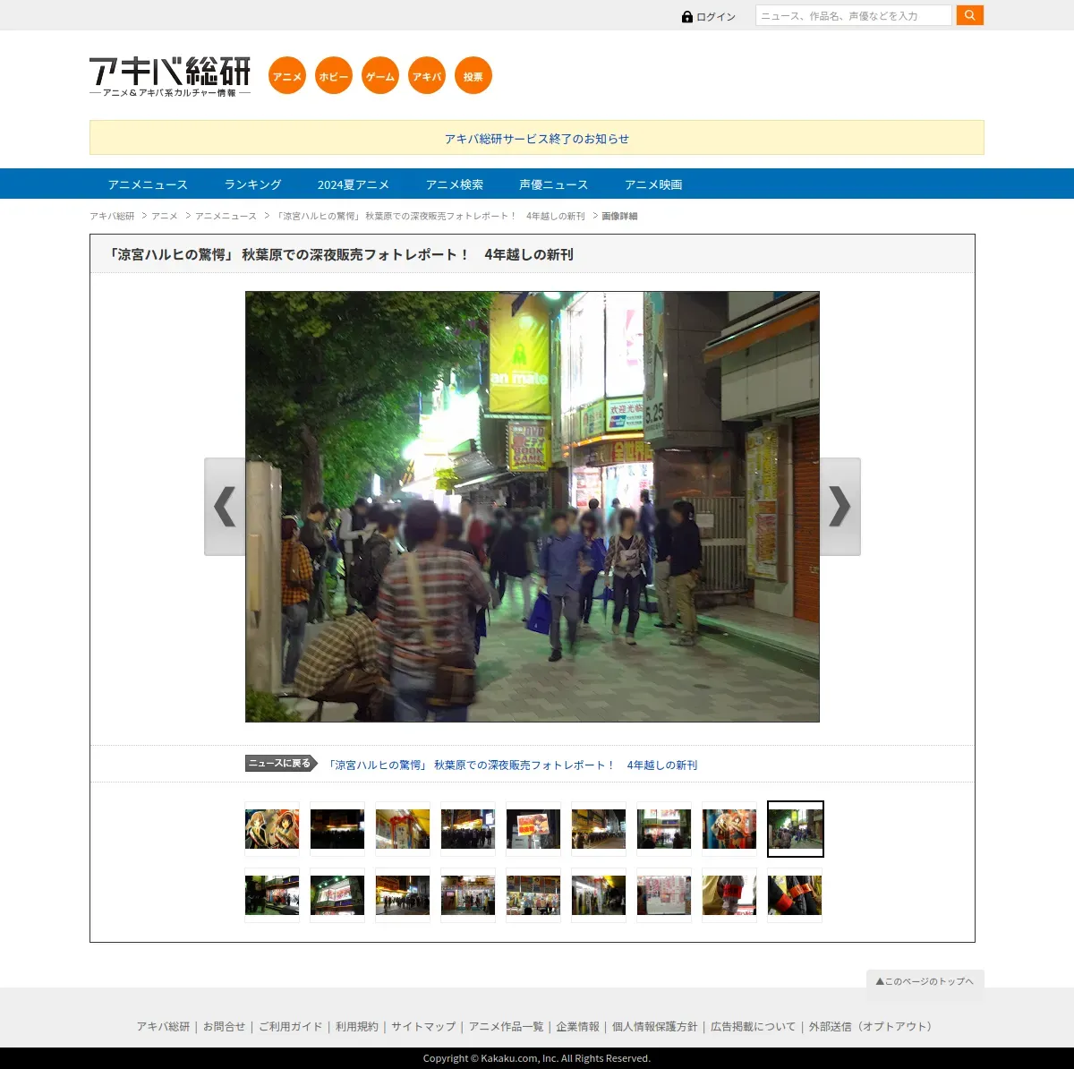The image size is (1074, 1069).
Task: Open fifth thumbnail in the second row
Action: [x=533, y=894]
